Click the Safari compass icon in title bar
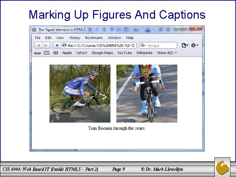The height and width of the screenshot is (177, 236). tap(34, 29)
